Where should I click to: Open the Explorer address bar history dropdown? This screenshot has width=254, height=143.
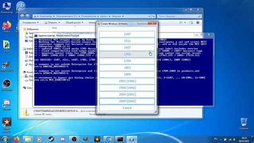click(149, 16)
